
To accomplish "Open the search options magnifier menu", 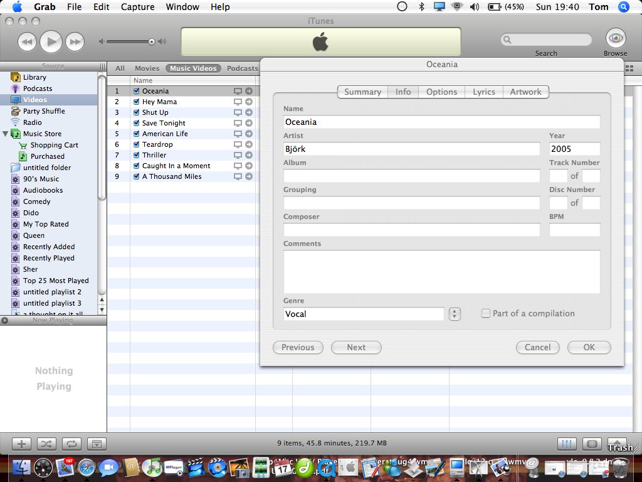I will [507, 40].
